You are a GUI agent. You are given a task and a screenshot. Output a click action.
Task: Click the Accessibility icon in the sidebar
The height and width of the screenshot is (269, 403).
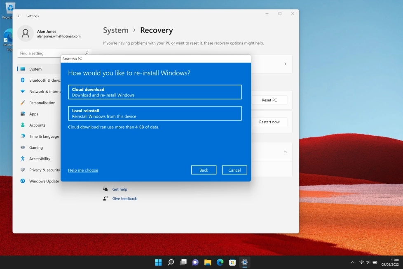pyautogui.click(x=23, y=158)
